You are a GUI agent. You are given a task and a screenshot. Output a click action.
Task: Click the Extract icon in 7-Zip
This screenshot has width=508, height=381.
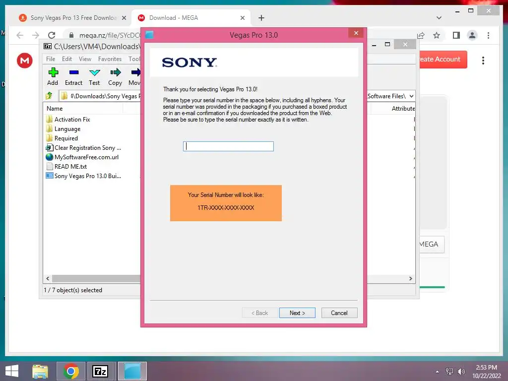click(x=73, y=76)
